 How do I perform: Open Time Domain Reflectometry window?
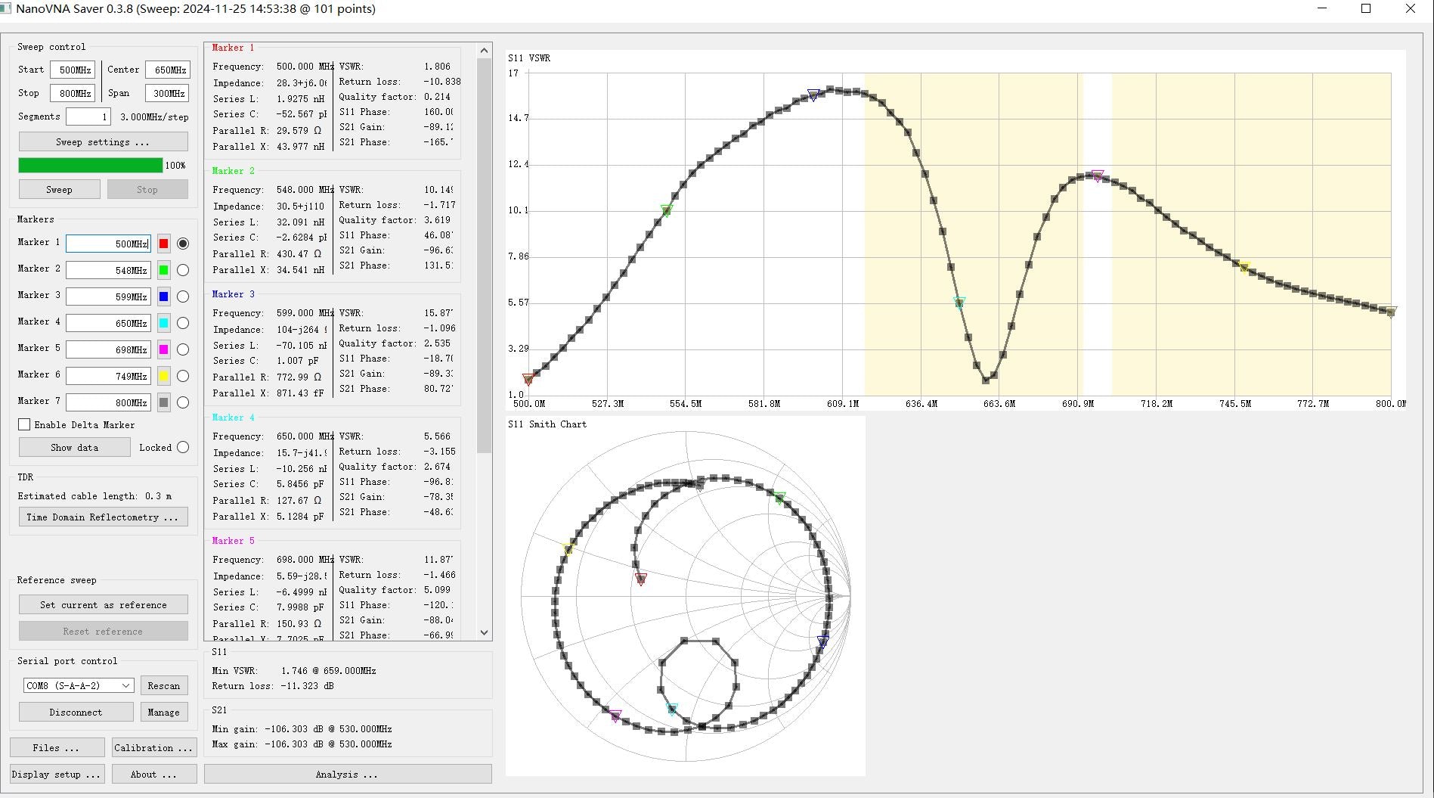coord(103,517)
